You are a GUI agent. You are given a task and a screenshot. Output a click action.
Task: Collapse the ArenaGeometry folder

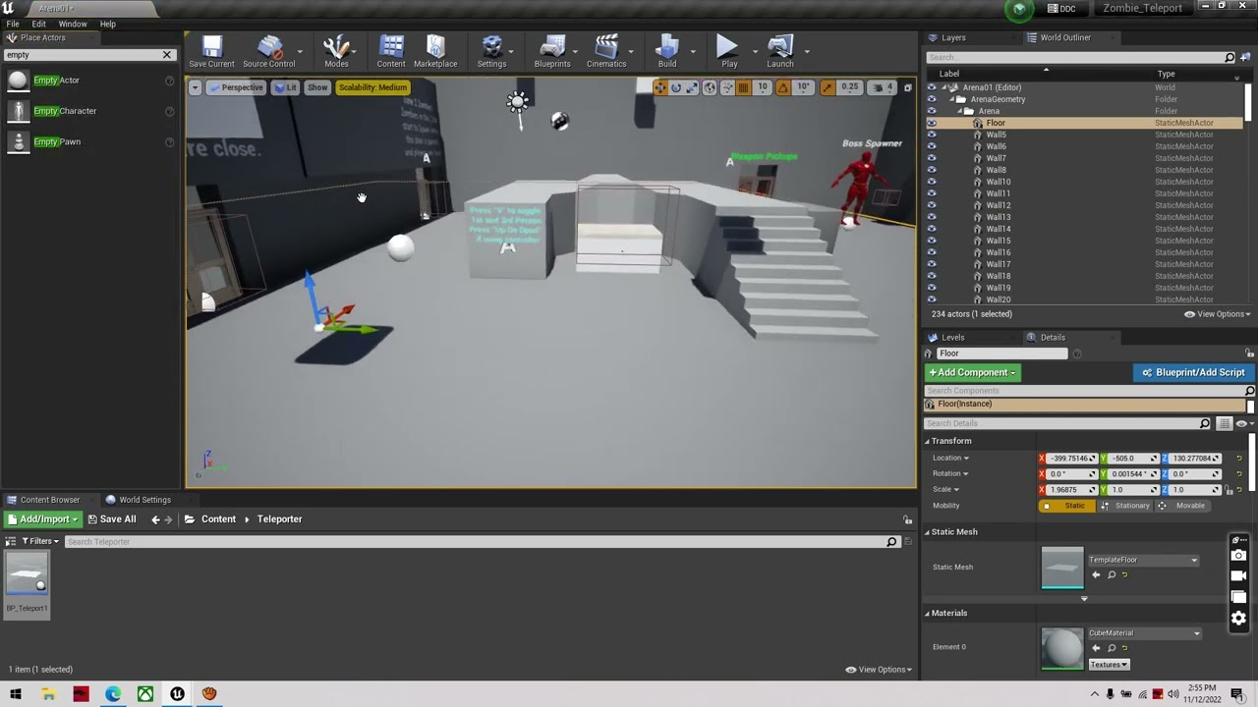pos(951,99)
